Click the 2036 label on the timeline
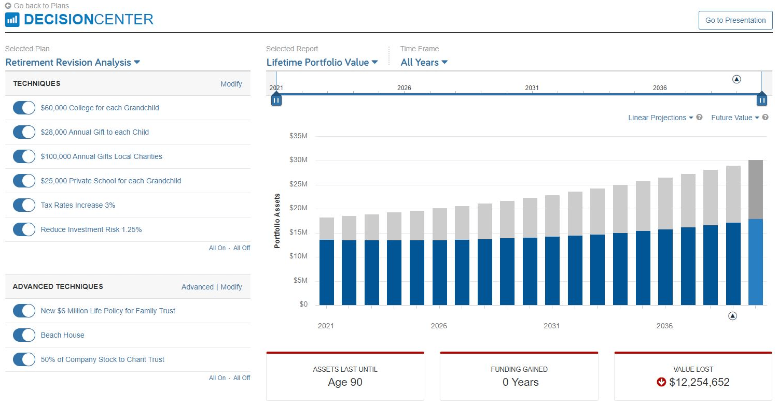Viewport: 778px width, 406px height. [x=660, y=88]
